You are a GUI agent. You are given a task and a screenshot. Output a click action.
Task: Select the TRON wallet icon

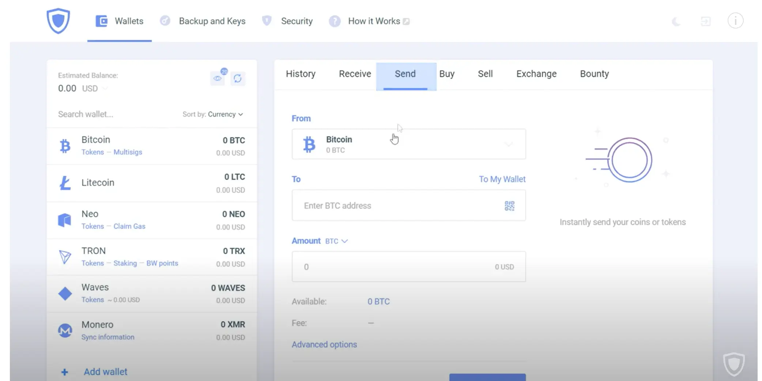click(x=65, y=257)
